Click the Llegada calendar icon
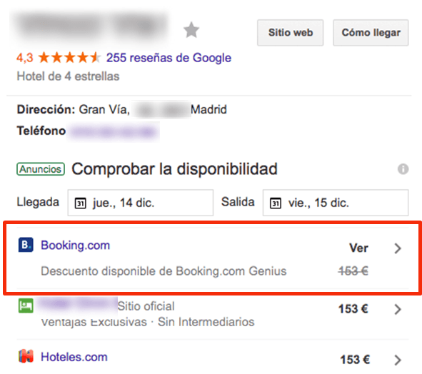 point(80,203)
